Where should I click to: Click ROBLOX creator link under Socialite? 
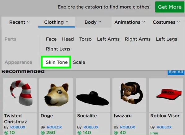[x=91, y=127]
